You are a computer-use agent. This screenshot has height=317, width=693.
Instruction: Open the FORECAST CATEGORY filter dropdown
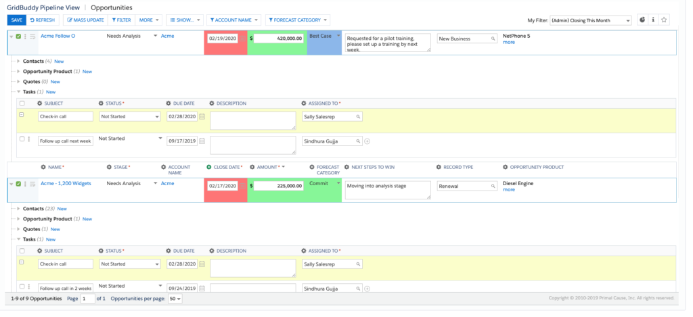[298, 20]
